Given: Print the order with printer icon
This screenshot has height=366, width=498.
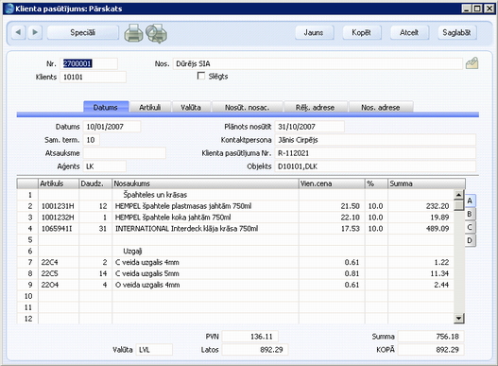Looking at the screenshot, I should pos(133,33).
